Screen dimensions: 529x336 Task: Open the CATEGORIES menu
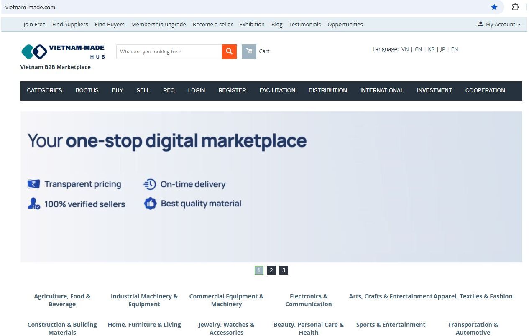click(x=44, y=91)
